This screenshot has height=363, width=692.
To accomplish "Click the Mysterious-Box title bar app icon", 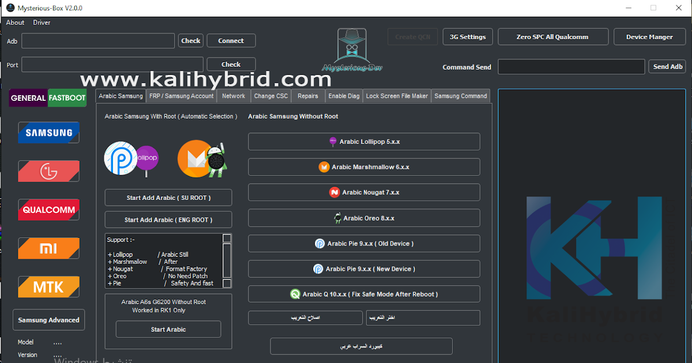I will [10, 8].
